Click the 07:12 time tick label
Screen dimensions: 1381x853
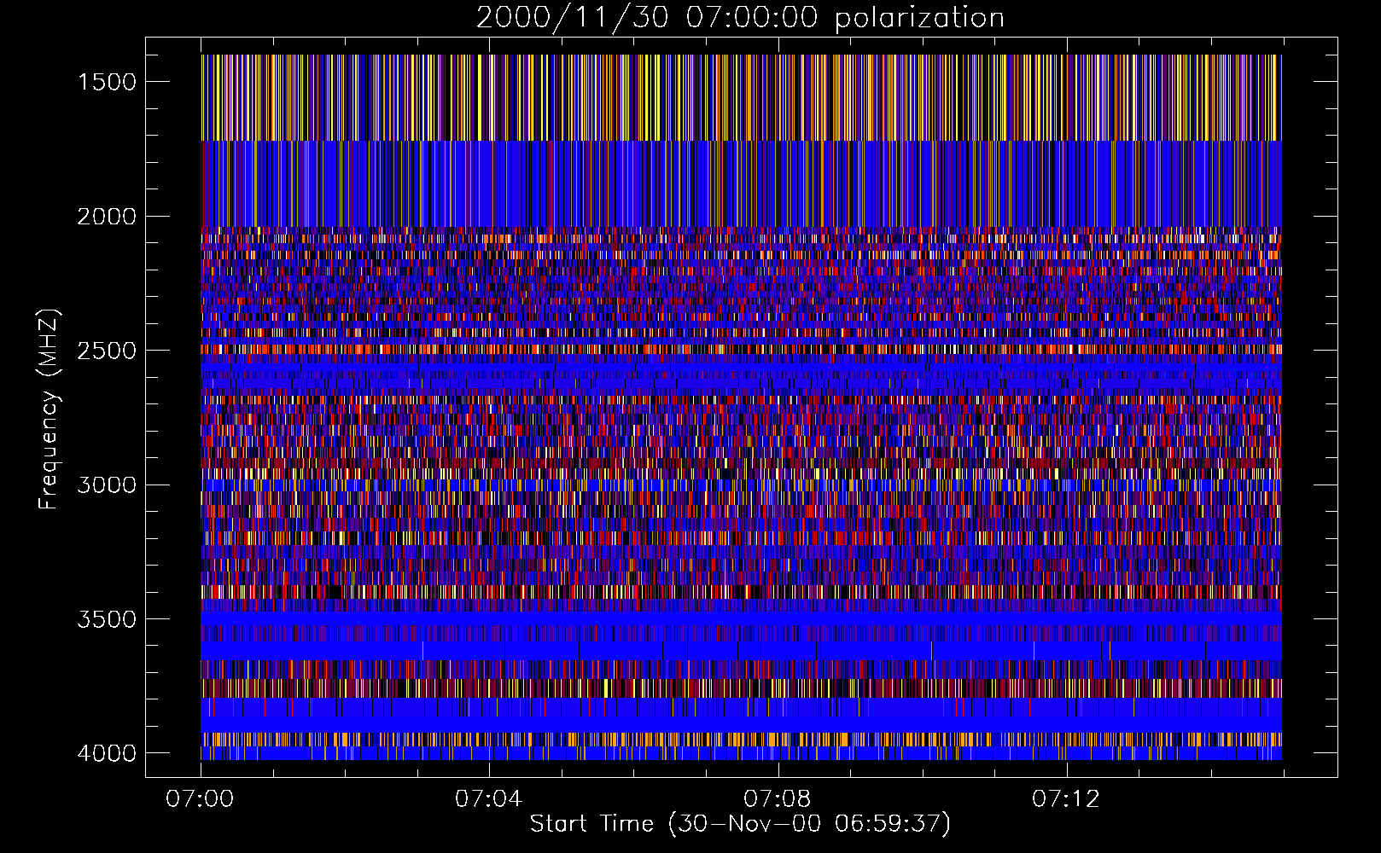click(x=1065, y=799)
